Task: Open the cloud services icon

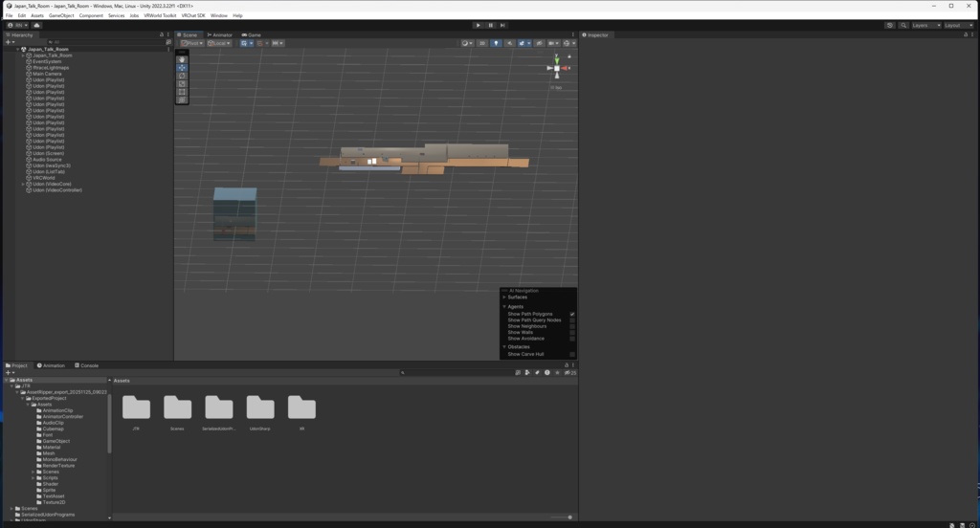Action: pyautogui.click(x=37, y=26)
